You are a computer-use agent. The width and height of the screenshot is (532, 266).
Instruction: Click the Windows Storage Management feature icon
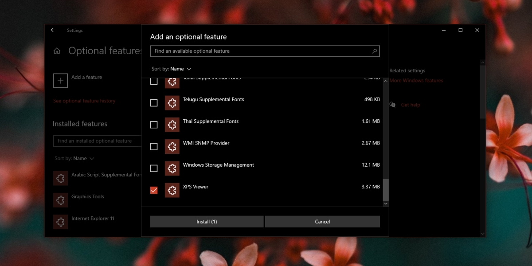click(x=172, y=168)
